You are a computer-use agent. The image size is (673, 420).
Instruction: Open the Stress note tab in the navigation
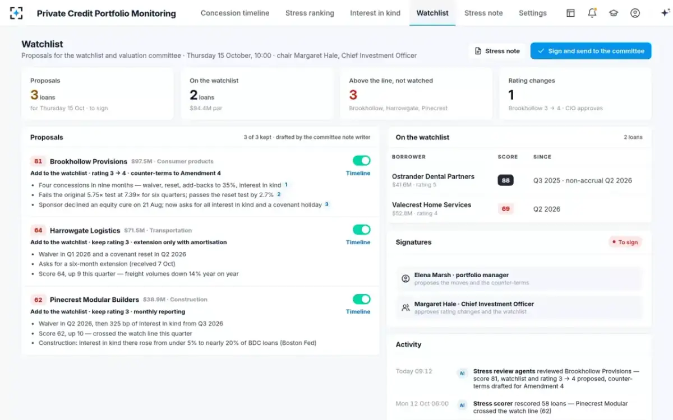click(483, 13)
